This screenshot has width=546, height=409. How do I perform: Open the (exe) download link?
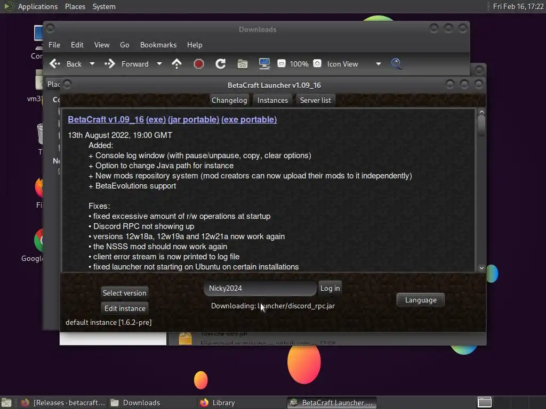coord(156,120)
